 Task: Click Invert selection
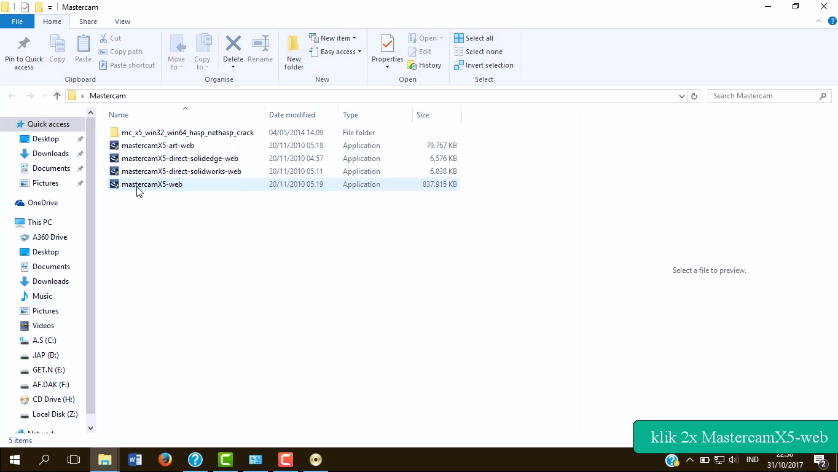[484, 65]
